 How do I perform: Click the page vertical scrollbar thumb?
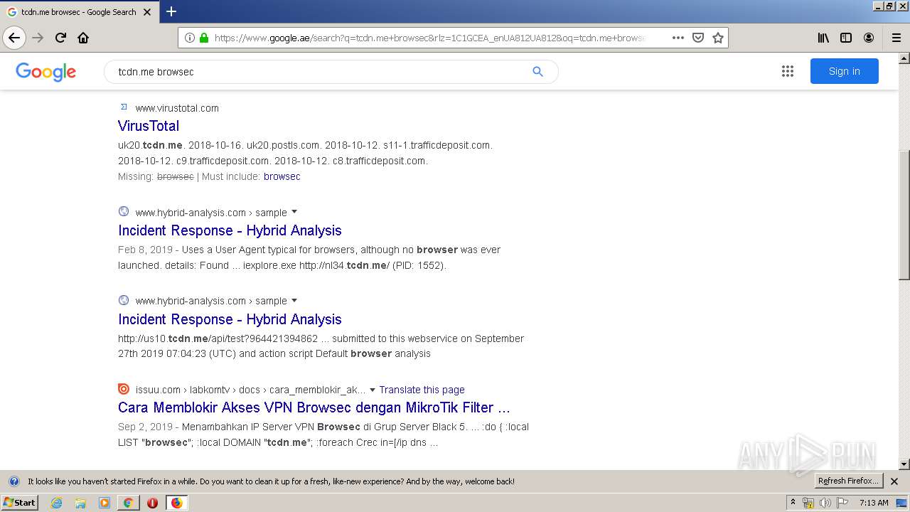[x=904, y=215]
